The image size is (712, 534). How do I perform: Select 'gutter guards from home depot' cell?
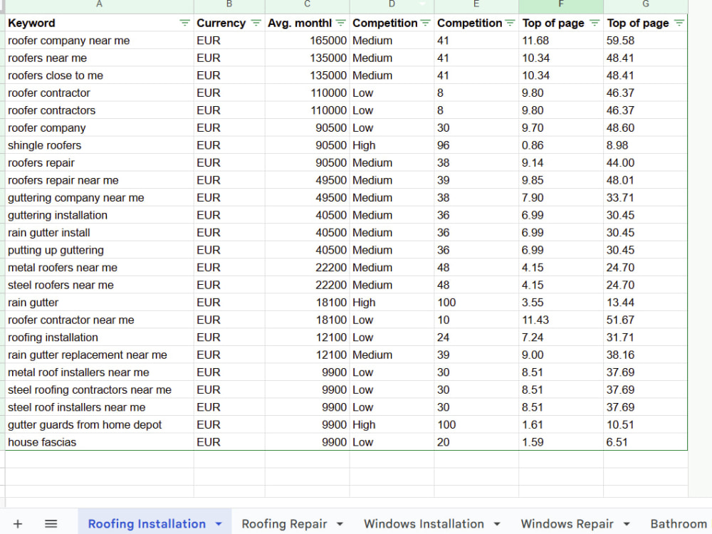[x=100, y=425]
